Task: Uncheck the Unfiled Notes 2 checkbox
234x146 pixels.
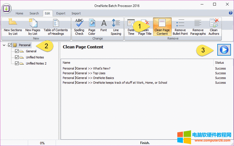Action: pyautogui.click(x=17, y=63)
